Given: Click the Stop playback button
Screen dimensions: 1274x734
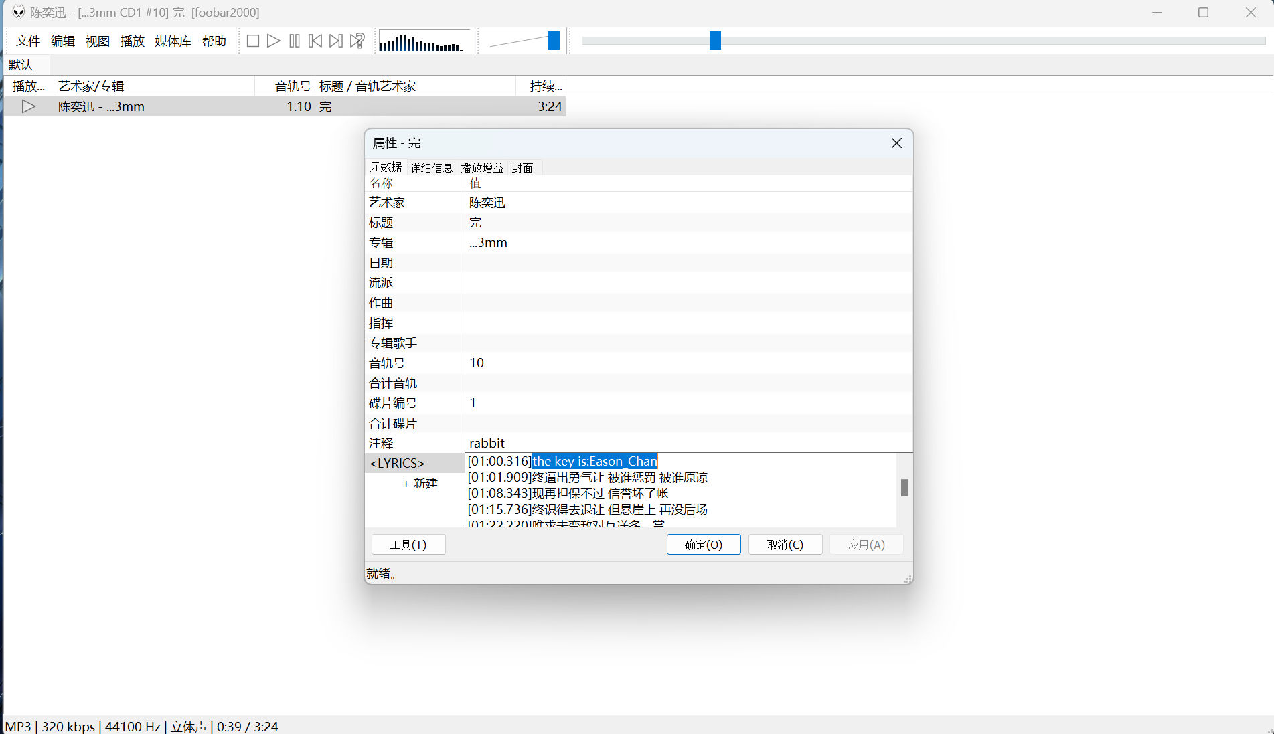Looking at the screenshot, I should coord(253,41).
